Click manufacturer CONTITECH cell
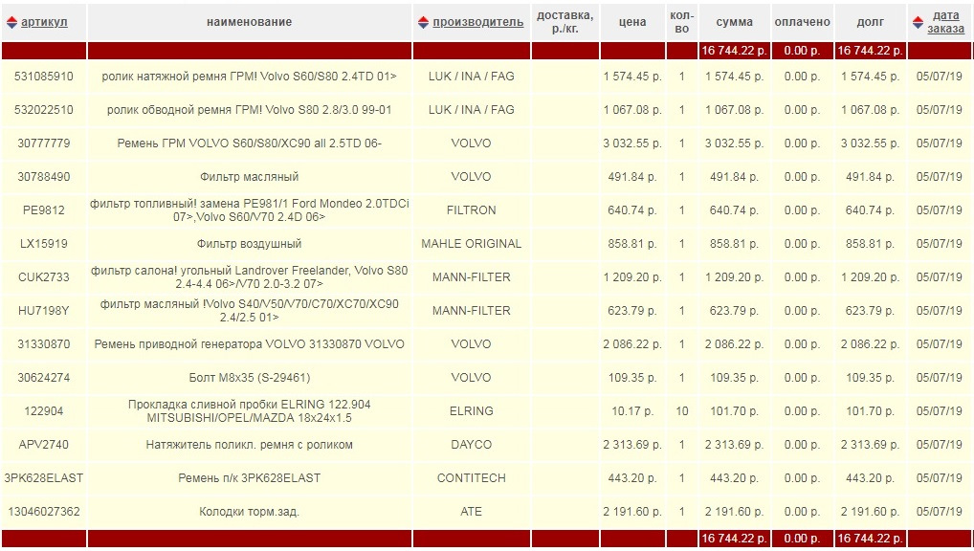This screenshot has width=974, height=551. (x=472, y=479)
